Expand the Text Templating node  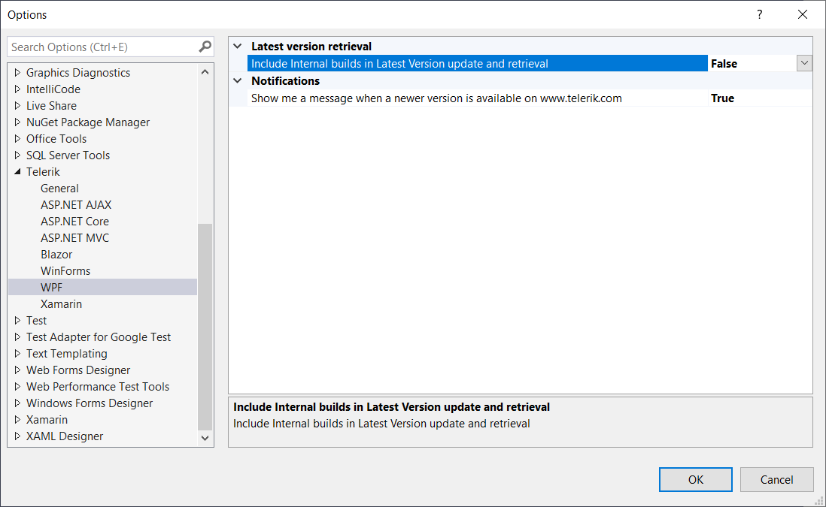tap(18, 353)
